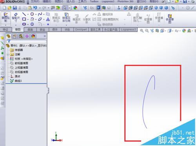Click the feature manager panel collapse handle
Image resolution: width=196 pixels, height=146 pixels.
(x=48, y=90)
